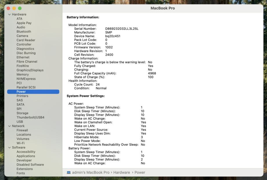This screenshot has height=180, width=267.
Task: Click System Power Settings heading
Action: [86, 96]
